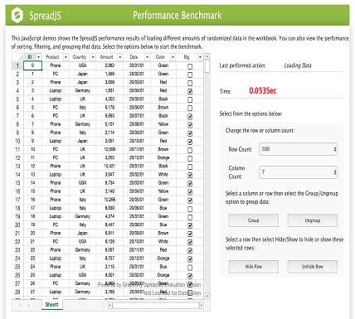Click the Laptop cell in row 5
The image size is (355, 319).
(56, 99)
